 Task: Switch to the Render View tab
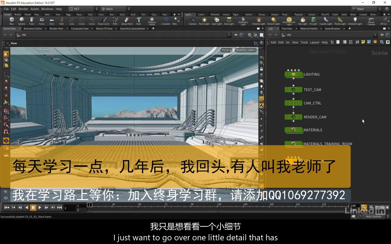(56, 29)
